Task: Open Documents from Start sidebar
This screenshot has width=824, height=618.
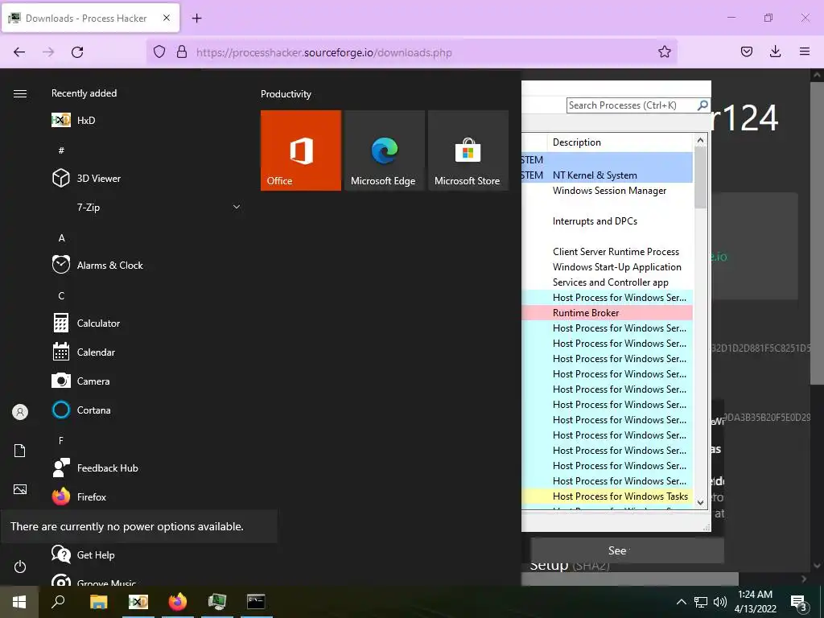Action: [x=20, y=451]
